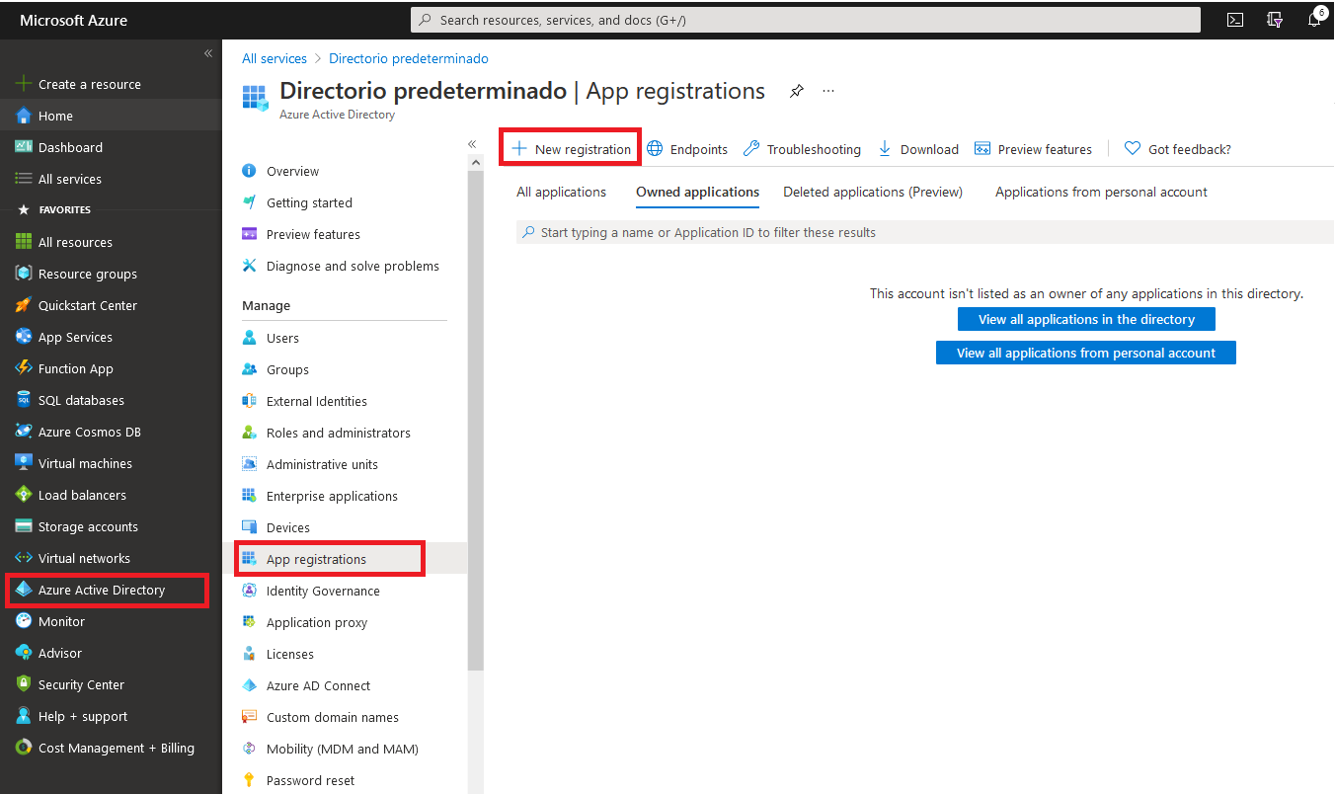1335x794 pixels.
Task: Open the Endpoints panel
Action: pos(687,148)
